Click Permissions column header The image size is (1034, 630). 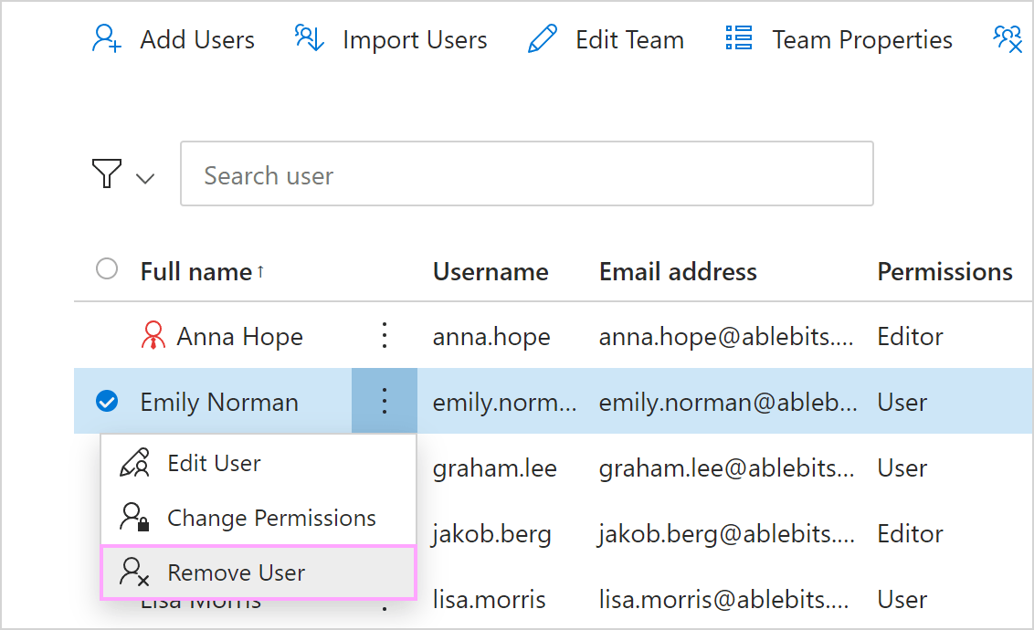click(945, 271)
